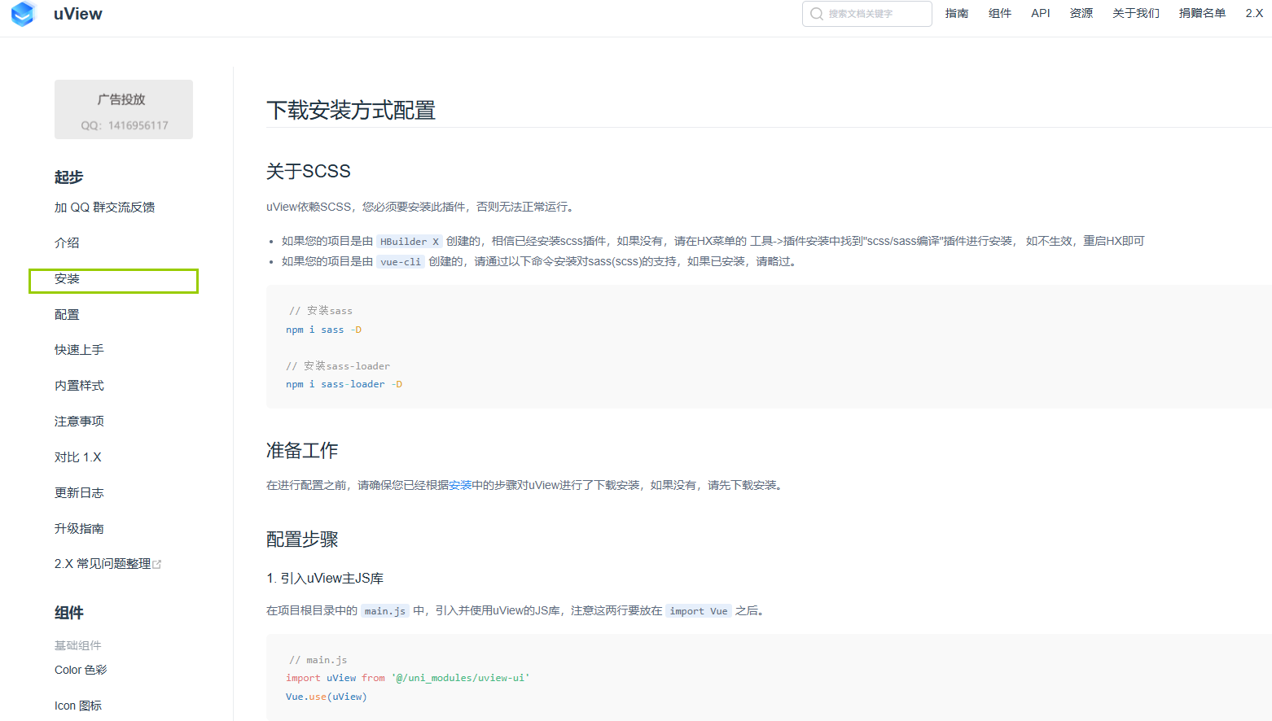This screenshot has width=1272, height=721.
Task: Click the external-link icon beside 常见问题整理
Action: tap(157, 564)
